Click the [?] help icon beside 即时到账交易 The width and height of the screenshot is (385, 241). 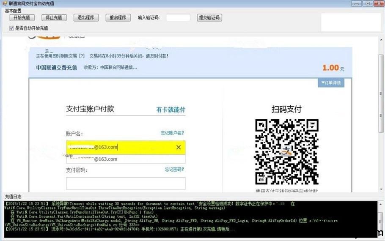(x=82, y=56)
